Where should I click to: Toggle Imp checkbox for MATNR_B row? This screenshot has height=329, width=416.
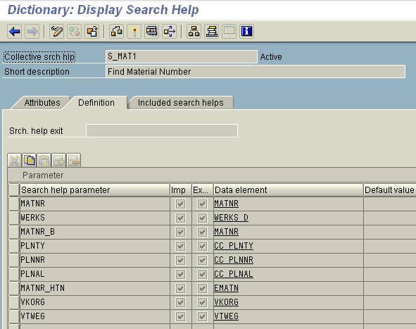point(180,232)
